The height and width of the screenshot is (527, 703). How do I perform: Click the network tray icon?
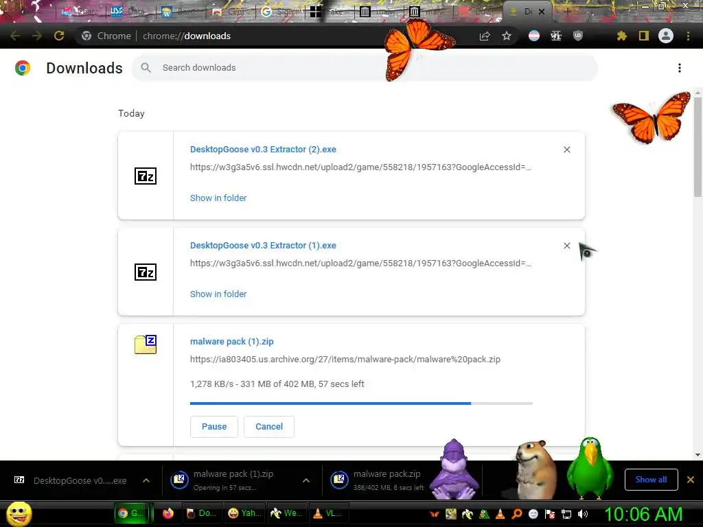point(566,514)
